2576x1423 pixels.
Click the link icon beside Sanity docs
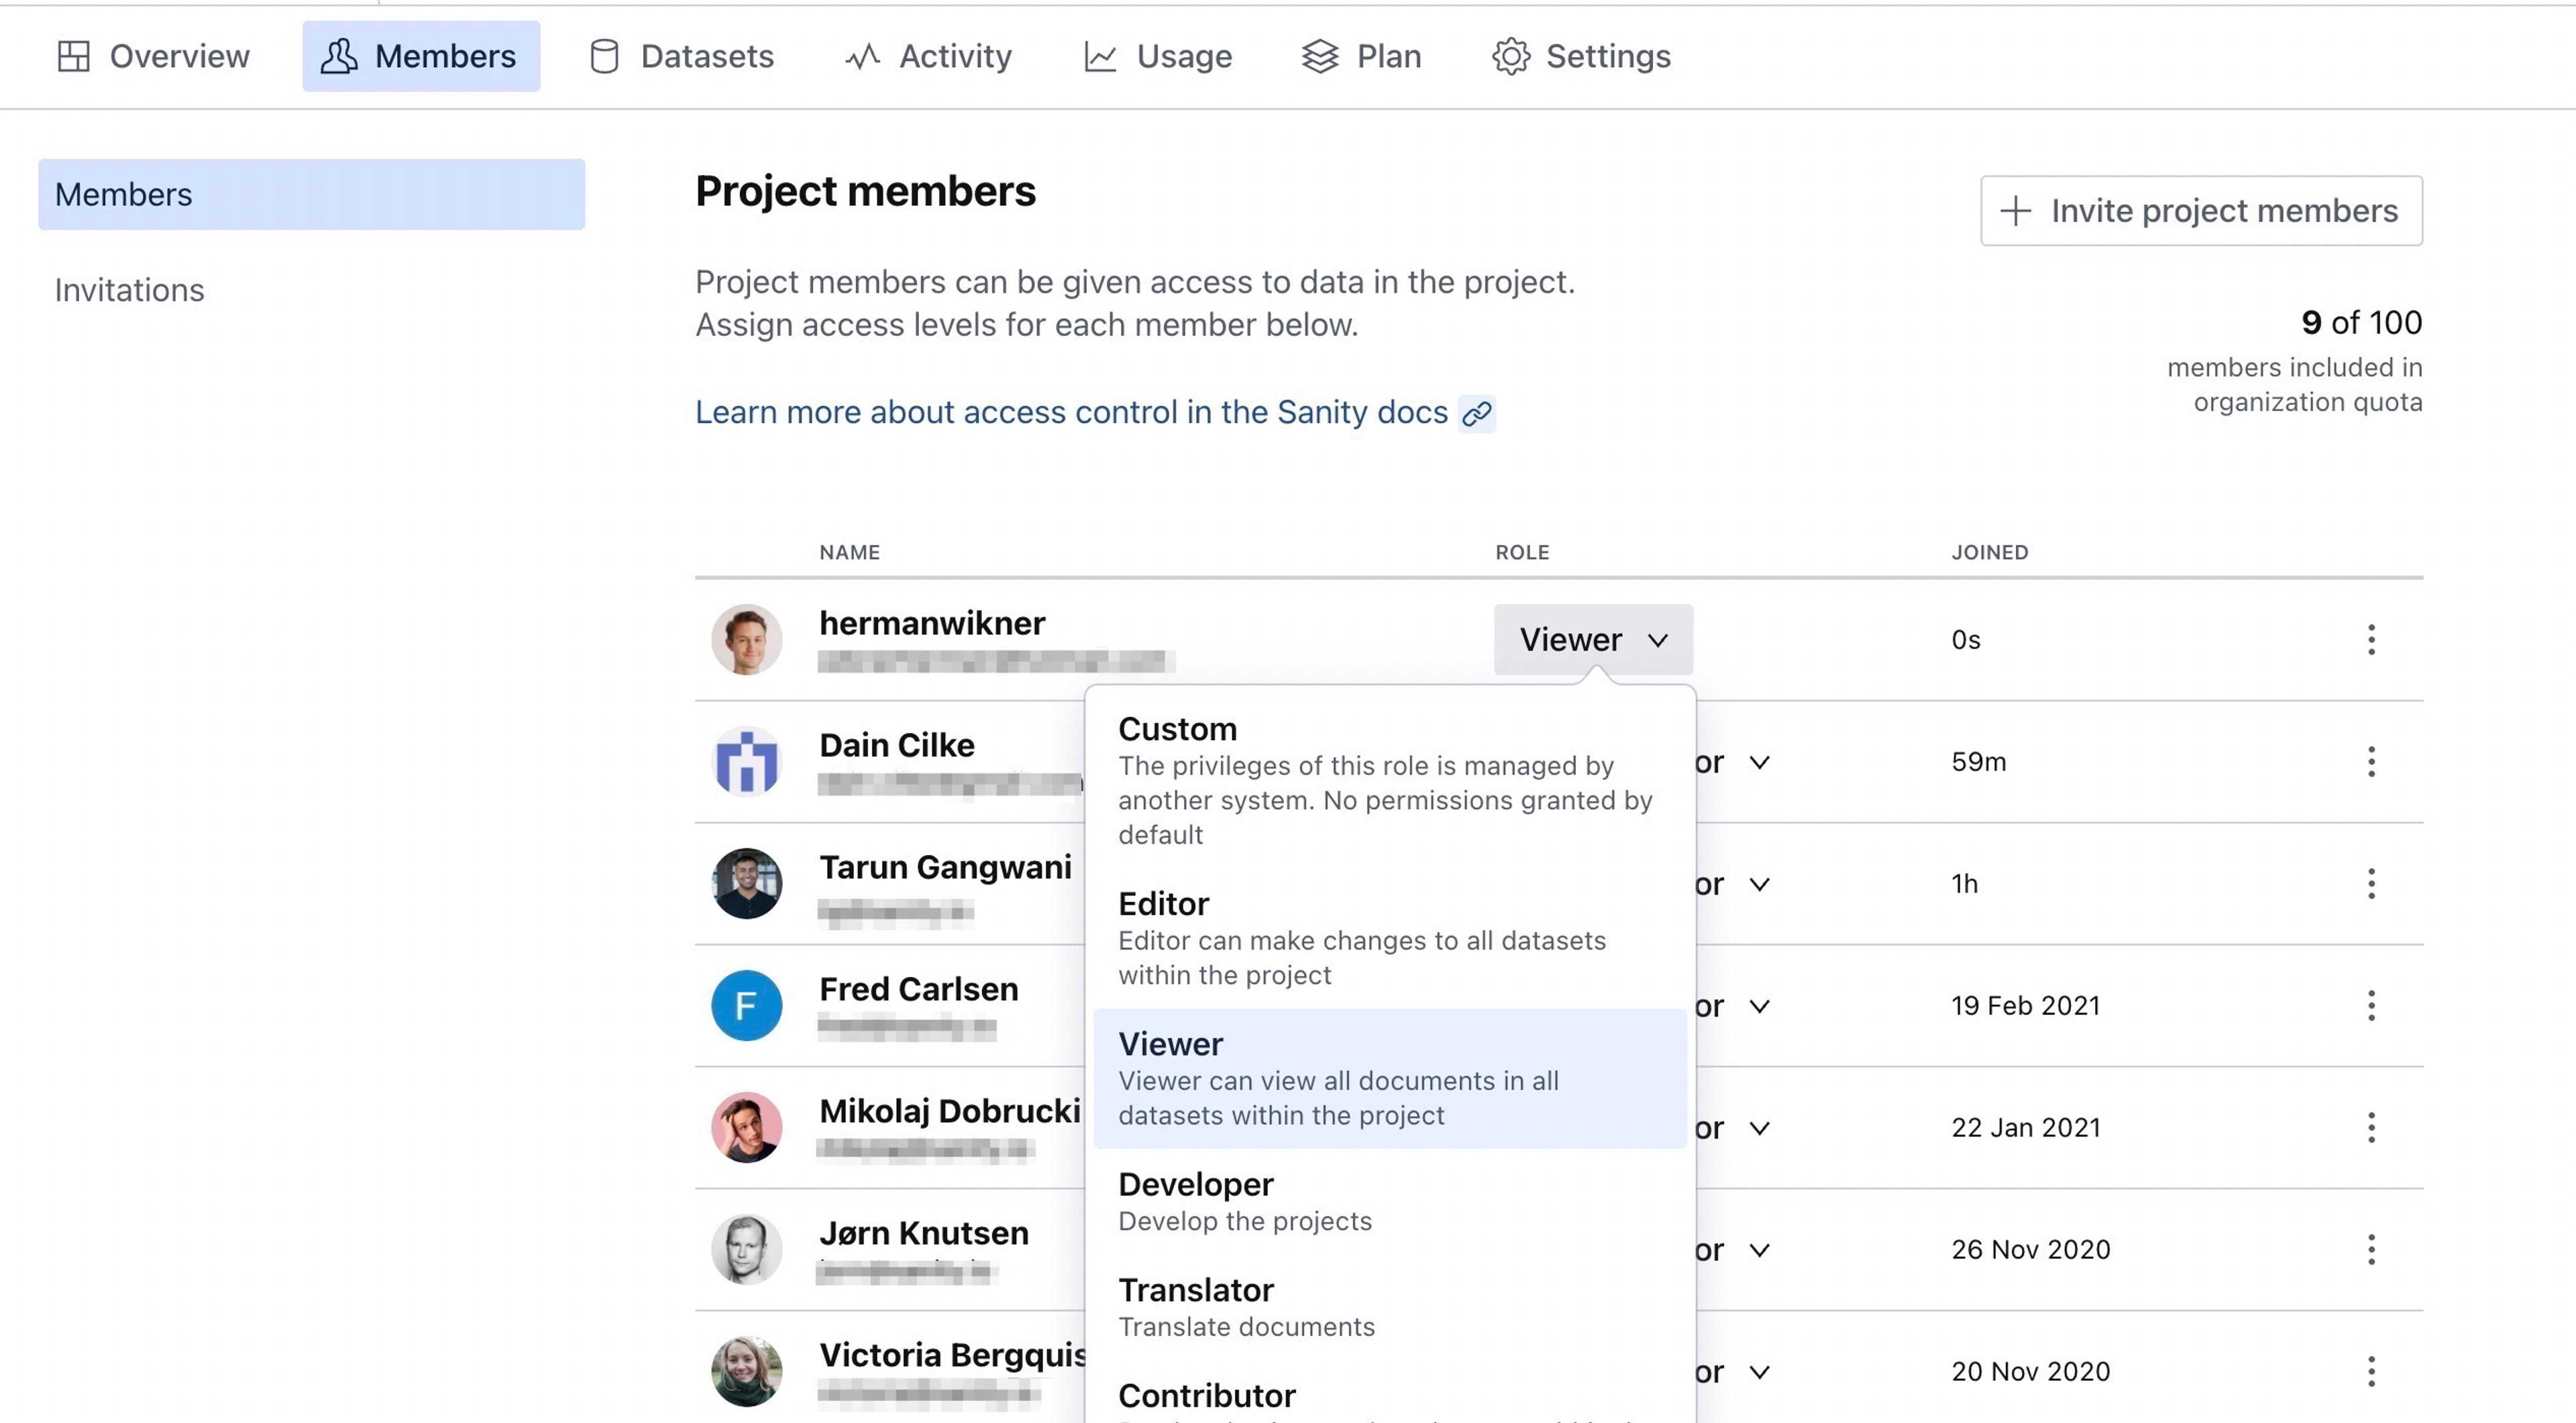[x=1477, y=412]
